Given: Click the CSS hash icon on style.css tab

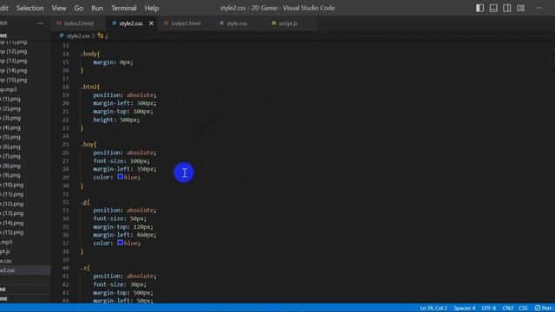Looking at the screenshot, I should [222, 23].
